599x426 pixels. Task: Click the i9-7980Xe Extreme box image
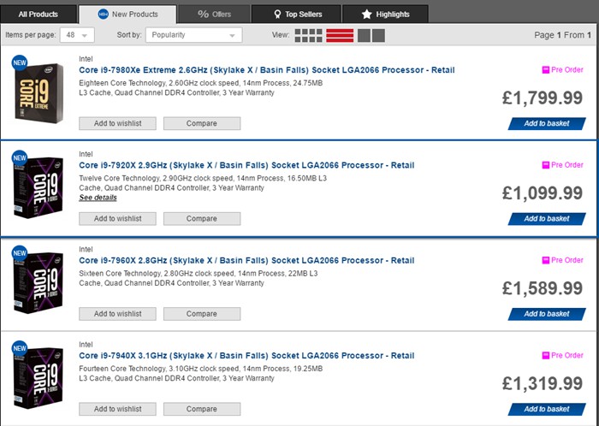(39, 93)
